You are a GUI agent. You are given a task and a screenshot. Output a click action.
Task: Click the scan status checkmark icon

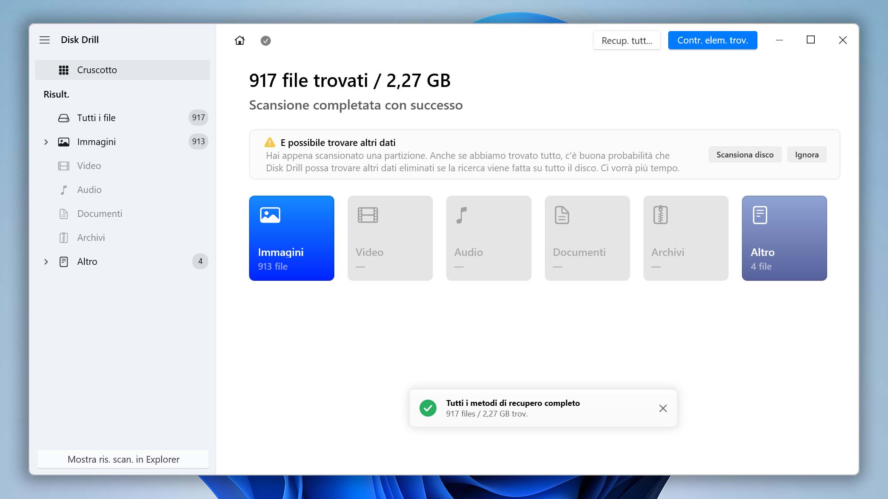tap(266, 41)
